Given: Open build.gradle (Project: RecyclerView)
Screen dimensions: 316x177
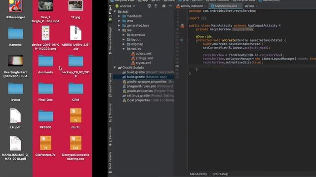Looking at the screenshot, I should [x=148, y=72].
